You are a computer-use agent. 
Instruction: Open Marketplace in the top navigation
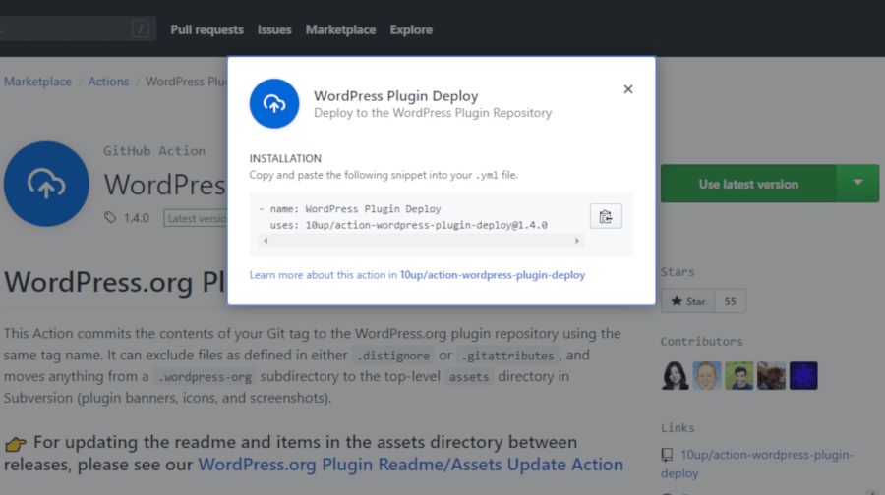[340, 30]
